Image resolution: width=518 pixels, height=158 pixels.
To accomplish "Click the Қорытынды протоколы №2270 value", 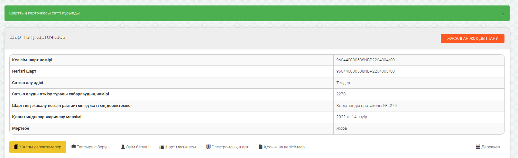I will (x=366, y=106).
